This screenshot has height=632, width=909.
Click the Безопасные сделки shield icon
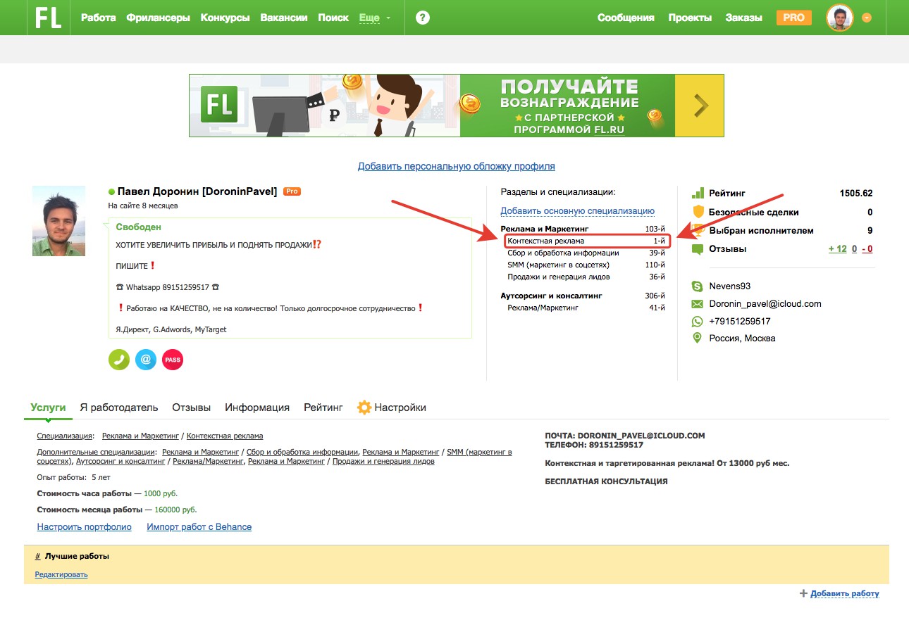(x=698, y=211)
